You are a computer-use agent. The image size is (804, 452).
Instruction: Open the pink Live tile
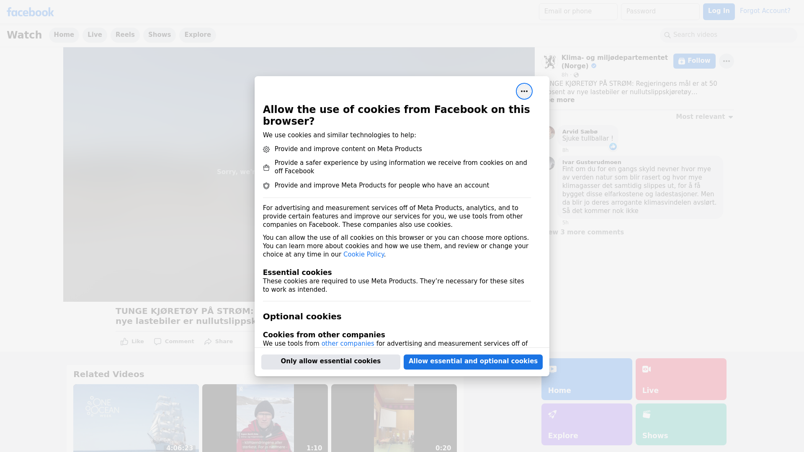coord(680,379)
